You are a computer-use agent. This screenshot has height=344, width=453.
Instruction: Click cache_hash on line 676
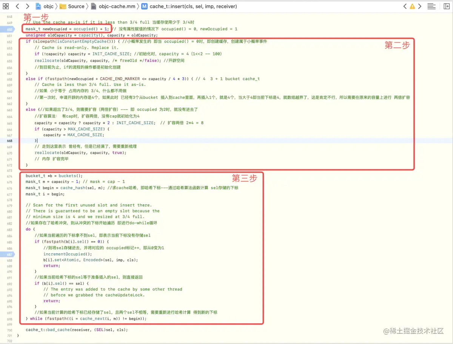point(72,188)
